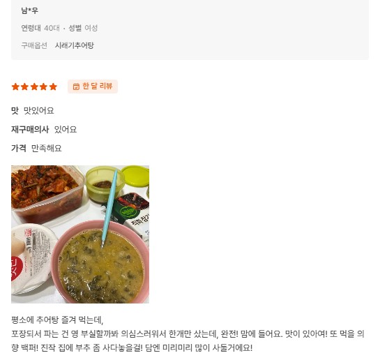Screen dimensions: 387x360
Task: Open the review food photo thumbnail
Action: pos(80,234)
